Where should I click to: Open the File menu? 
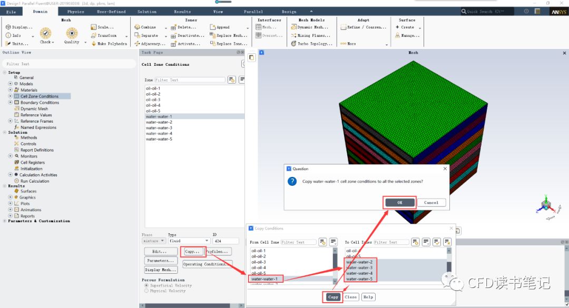(11, 12)
